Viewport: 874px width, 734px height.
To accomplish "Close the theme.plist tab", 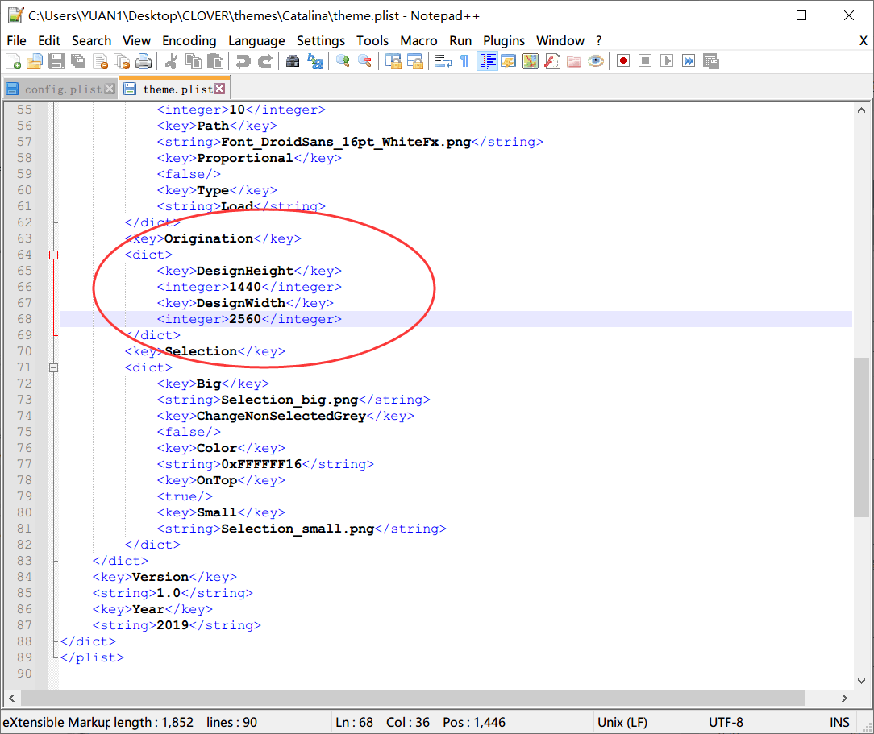I will click(219, 89).
